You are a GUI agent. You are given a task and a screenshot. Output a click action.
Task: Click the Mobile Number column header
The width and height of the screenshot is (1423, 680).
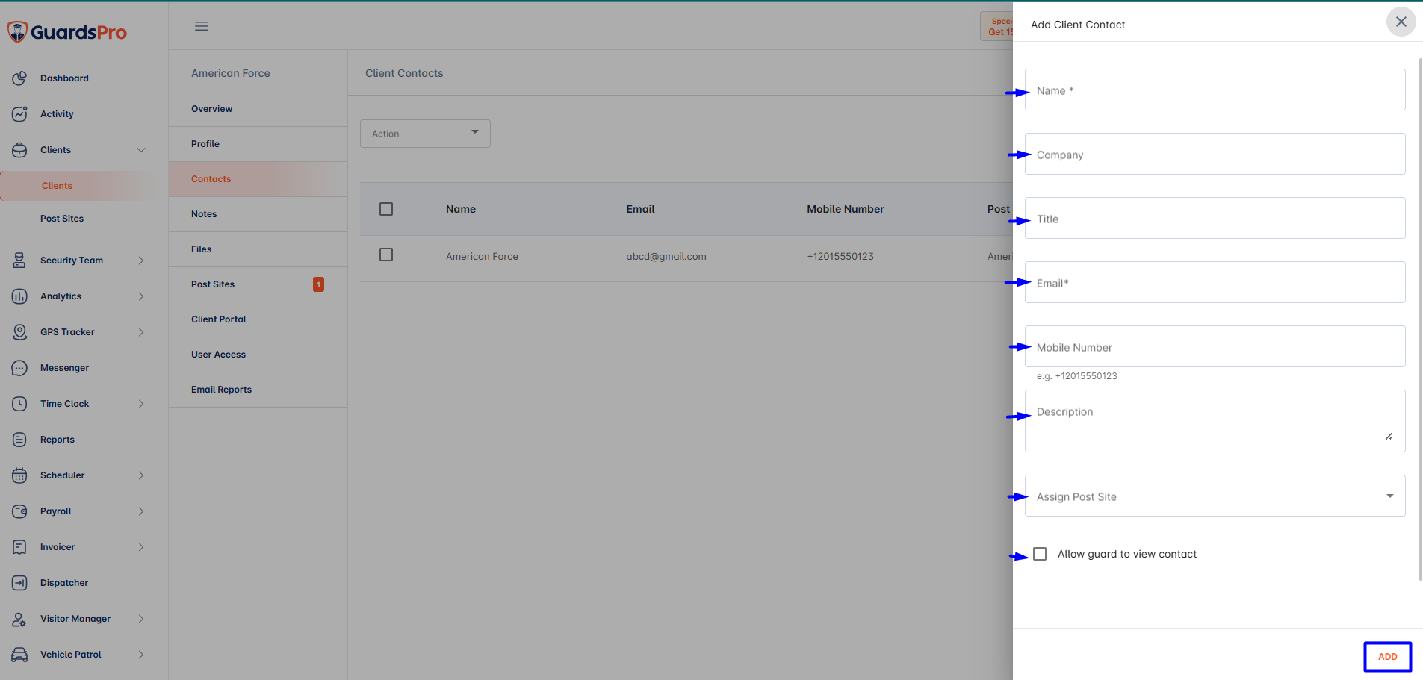click(x=846, y=209)
